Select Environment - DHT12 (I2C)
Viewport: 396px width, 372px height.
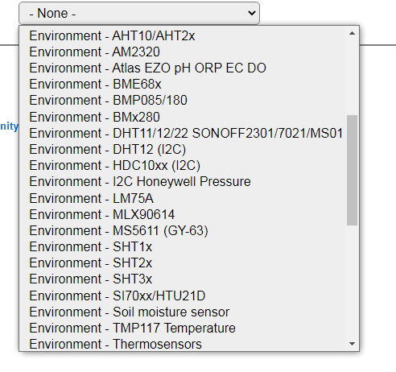(x=182, y=150)
